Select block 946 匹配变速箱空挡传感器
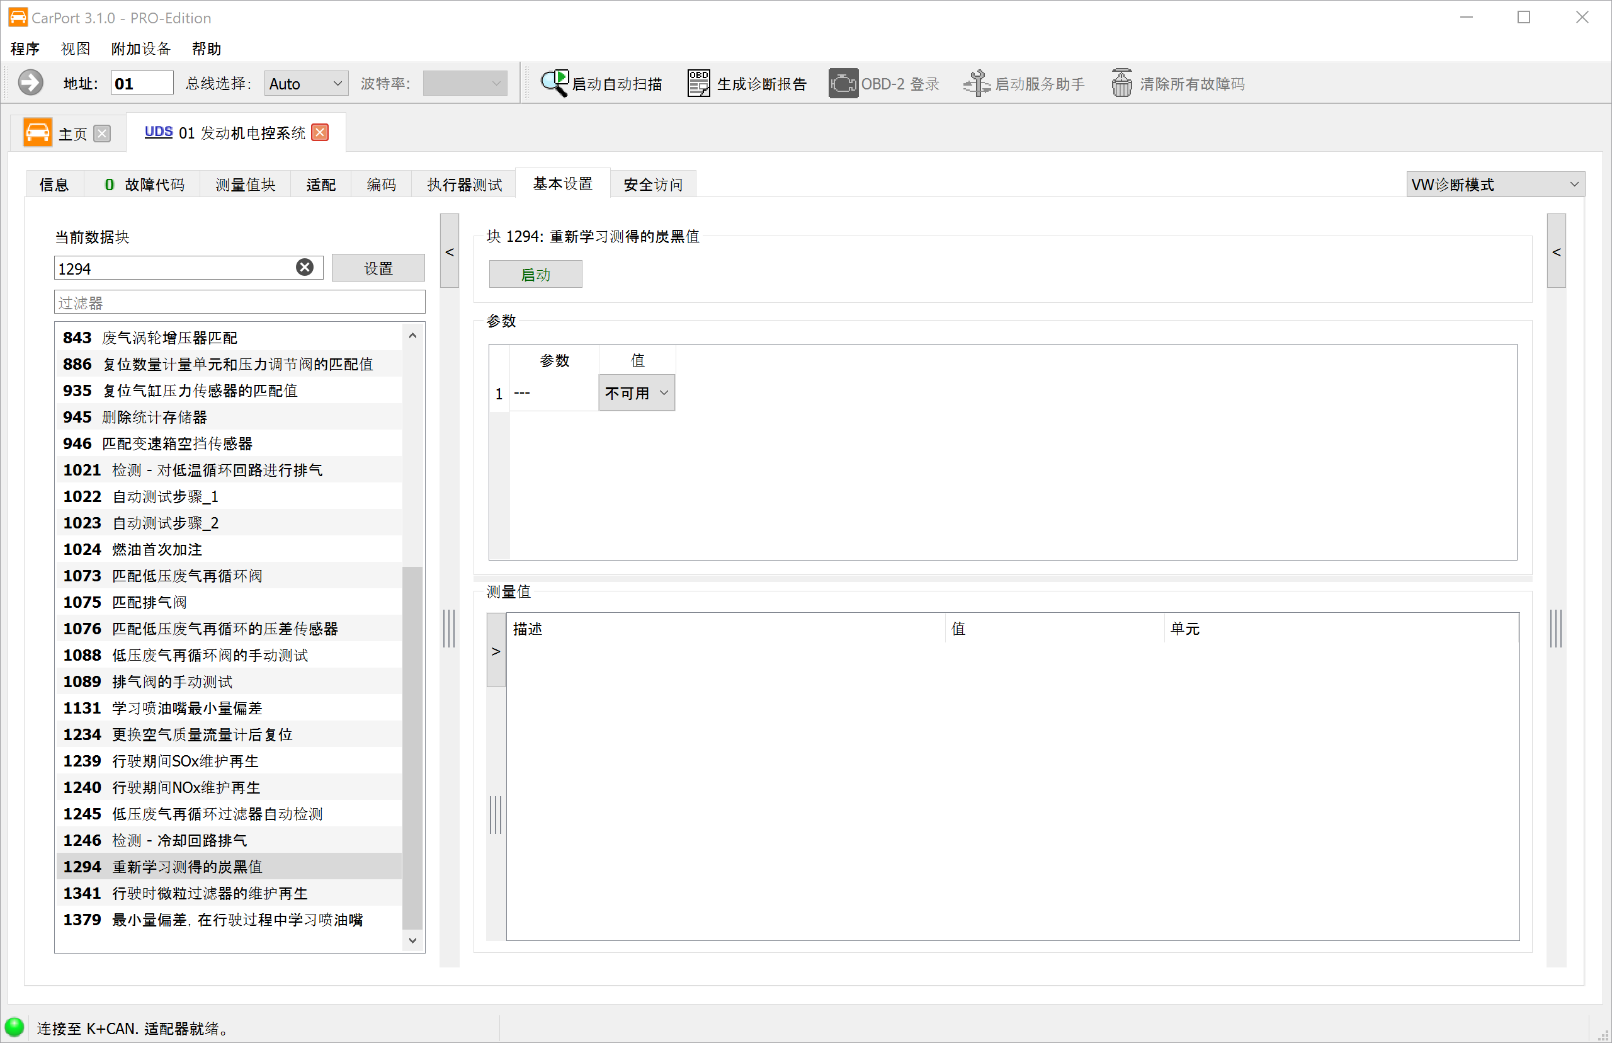Image resolution: width=1612 pixels, height=1043 pixels. (229, 443)
